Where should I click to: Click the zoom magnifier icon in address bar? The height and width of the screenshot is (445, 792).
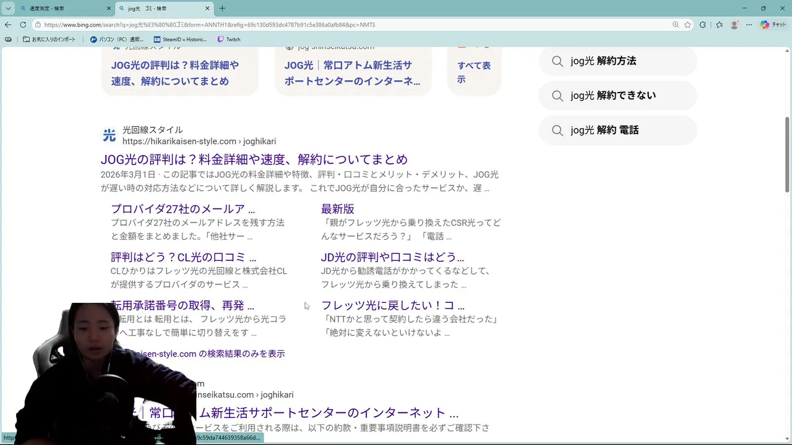tap(676, 25)
